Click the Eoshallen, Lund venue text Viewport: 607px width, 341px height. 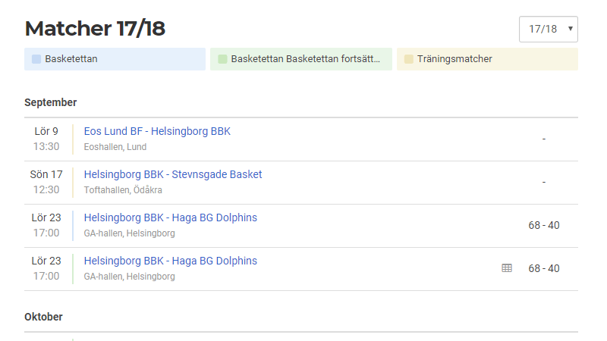tap(115, 147)
